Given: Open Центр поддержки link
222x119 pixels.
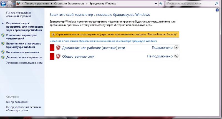Looking at the screenshot, I should point(17,102).
